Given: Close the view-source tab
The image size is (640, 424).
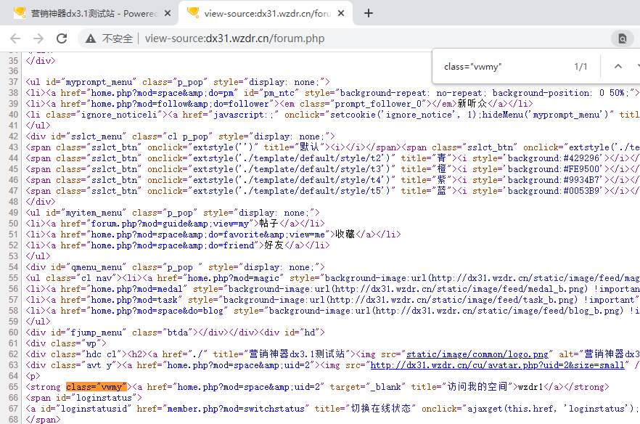Looking at the screenshot, I should (x=342, y=13).
